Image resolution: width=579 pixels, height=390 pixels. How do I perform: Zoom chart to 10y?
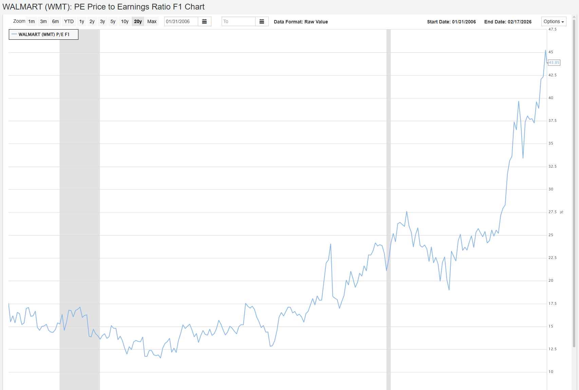pos(125,22)
